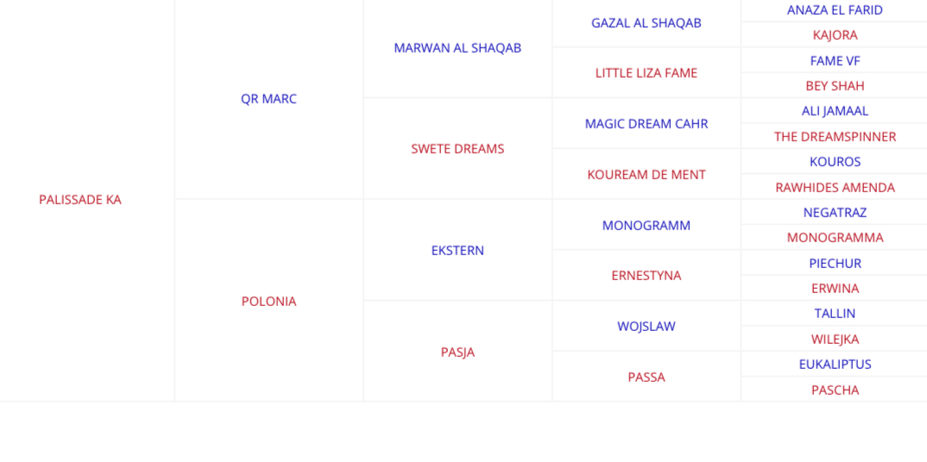Open the WOJSLAW horse link
Screen dimensions: 927x462
point(646,327)
